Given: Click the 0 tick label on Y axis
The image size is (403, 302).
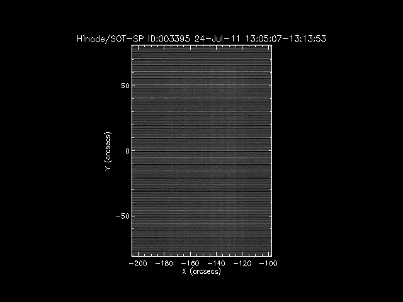Looking at the screenshot, I should point(127,151).
